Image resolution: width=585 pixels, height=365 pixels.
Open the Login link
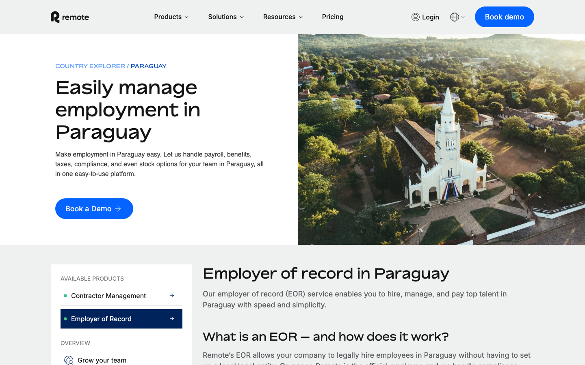click(425, 17)
